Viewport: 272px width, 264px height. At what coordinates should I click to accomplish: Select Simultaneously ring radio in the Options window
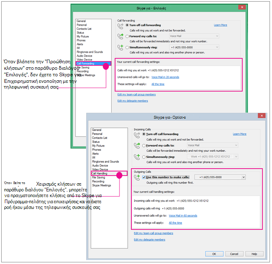pyautogui.click(x=144, y=157)
